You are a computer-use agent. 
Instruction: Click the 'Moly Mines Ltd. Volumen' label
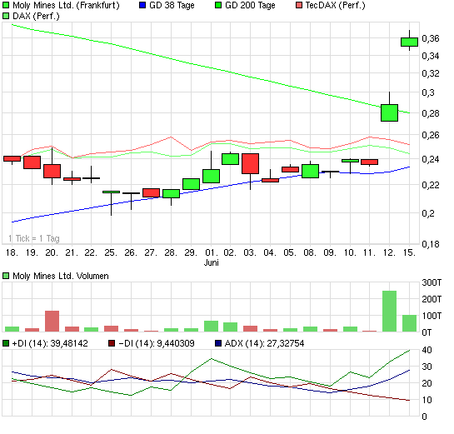pyautogui.click(x=61, y=276)
